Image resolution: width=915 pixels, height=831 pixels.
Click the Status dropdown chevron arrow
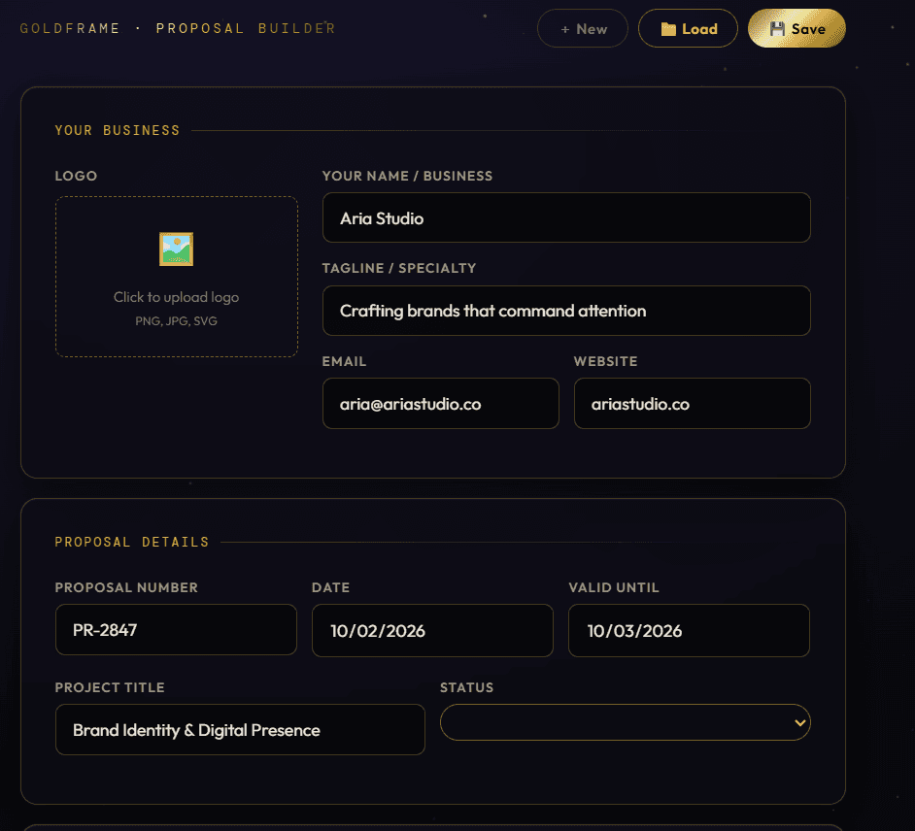799,722
